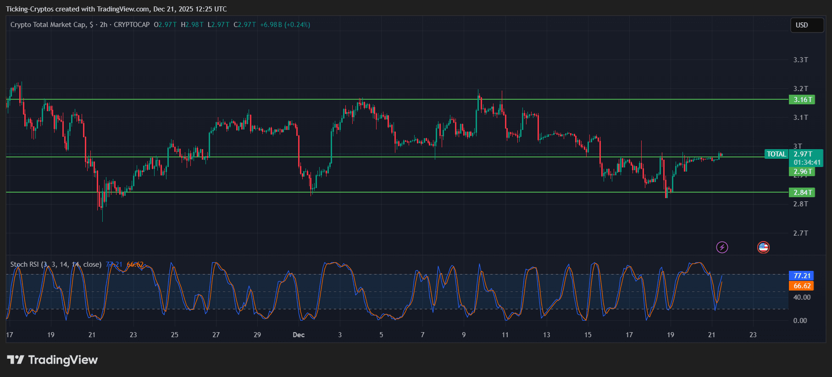Click the 40.00 Stoch RSI scale label
The height and width of the screenshot is (377, 832).
coord(802,297)
